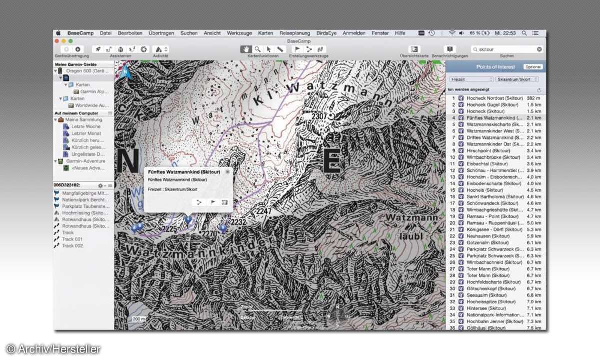Open the rocket trip assistant icon
The height and width of the screenshot is (360, 600).
click(x=98, y=49)
